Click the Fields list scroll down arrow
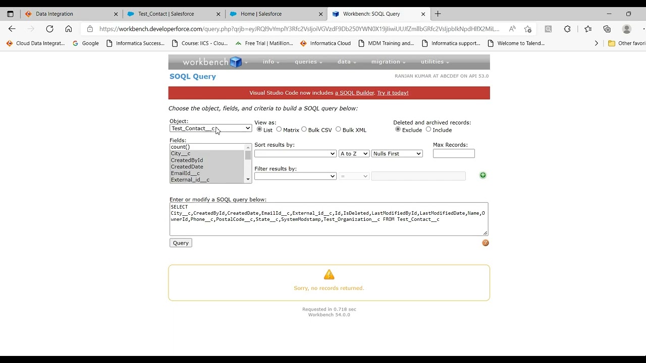This screenshot has width=646, height=363. [x=248, y=179]
